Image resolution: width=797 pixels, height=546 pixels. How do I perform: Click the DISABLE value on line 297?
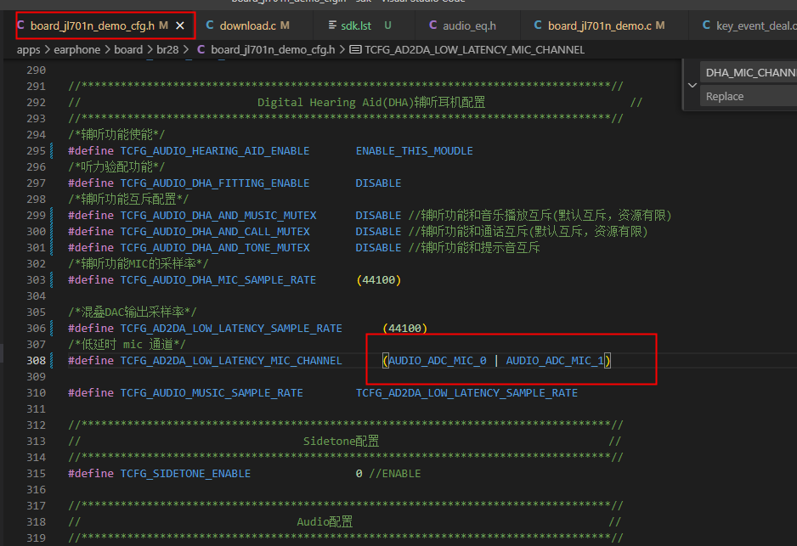tap(378, 183)
